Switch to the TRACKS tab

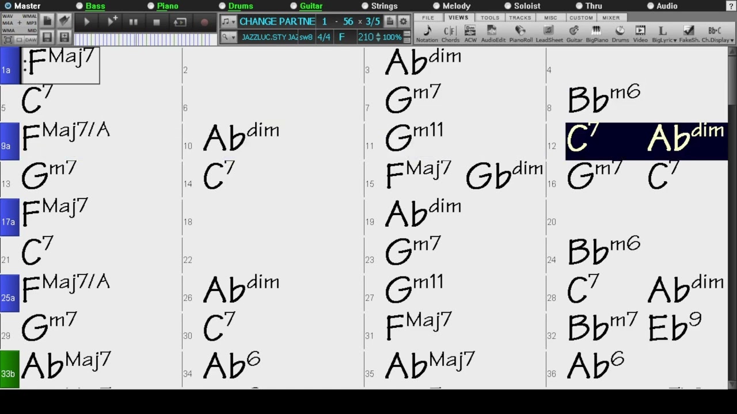(x=520, y=18)
